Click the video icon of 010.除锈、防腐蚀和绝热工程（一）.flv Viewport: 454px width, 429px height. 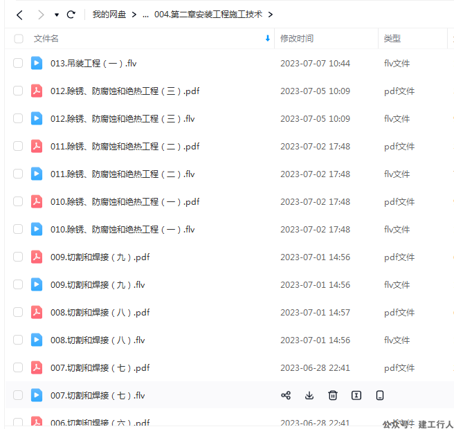[37, 229]
